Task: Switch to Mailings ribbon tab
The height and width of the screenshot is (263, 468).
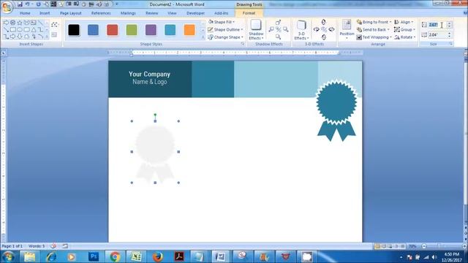Action: [x=128, y=13]
